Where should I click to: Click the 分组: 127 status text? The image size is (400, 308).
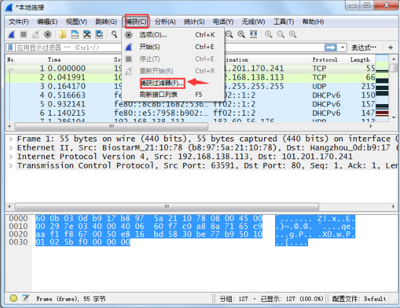point(233,299)
